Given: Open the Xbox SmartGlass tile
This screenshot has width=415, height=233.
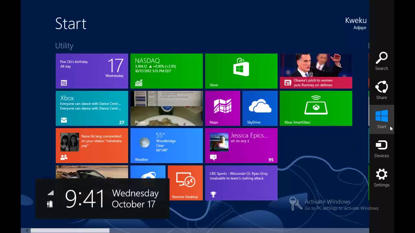Looking at the screenshot, I should [x=316, y=108].
